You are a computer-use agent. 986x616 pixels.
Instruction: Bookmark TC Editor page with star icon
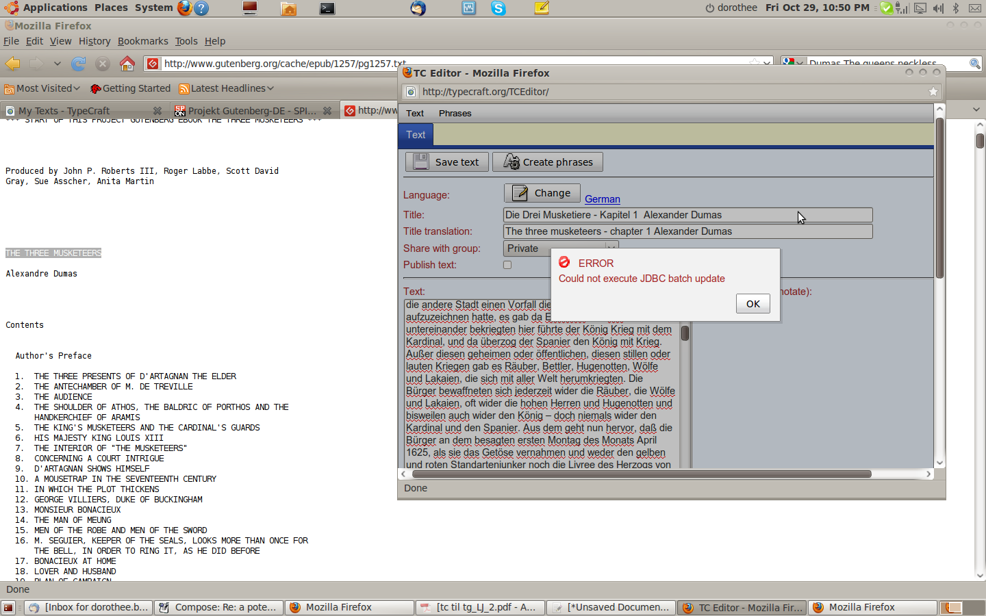(x=933, y=92)
